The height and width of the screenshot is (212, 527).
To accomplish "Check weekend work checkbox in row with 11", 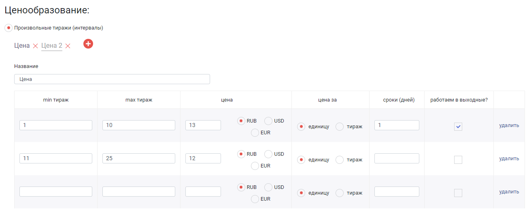I will pyautogui.click(x=458, y=160).
